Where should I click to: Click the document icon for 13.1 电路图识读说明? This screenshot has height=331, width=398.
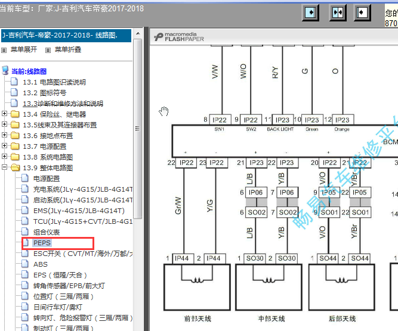coord(14,82)
